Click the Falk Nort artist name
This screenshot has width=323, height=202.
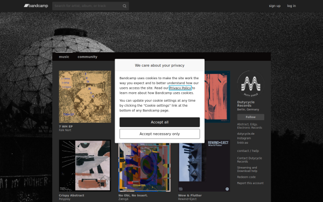click(x=65, y=130)
